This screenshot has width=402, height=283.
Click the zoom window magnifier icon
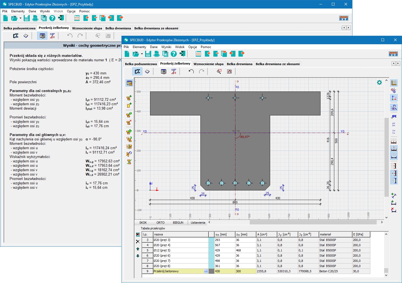point(219,72)
